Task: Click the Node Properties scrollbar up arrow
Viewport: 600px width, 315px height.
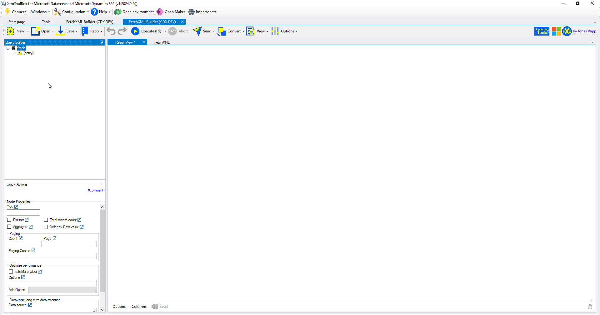Action: [x=102, y=207]
